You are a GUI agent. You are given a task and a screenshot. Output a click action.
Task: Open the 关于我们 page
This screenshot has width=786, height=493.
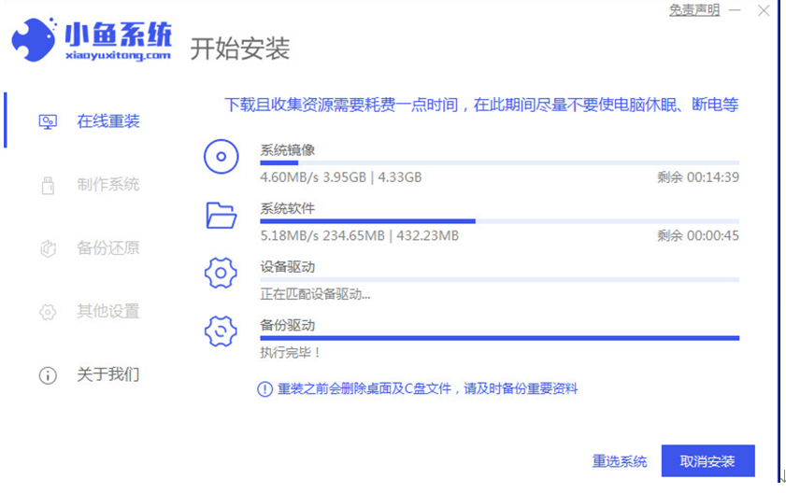point(107,375)
